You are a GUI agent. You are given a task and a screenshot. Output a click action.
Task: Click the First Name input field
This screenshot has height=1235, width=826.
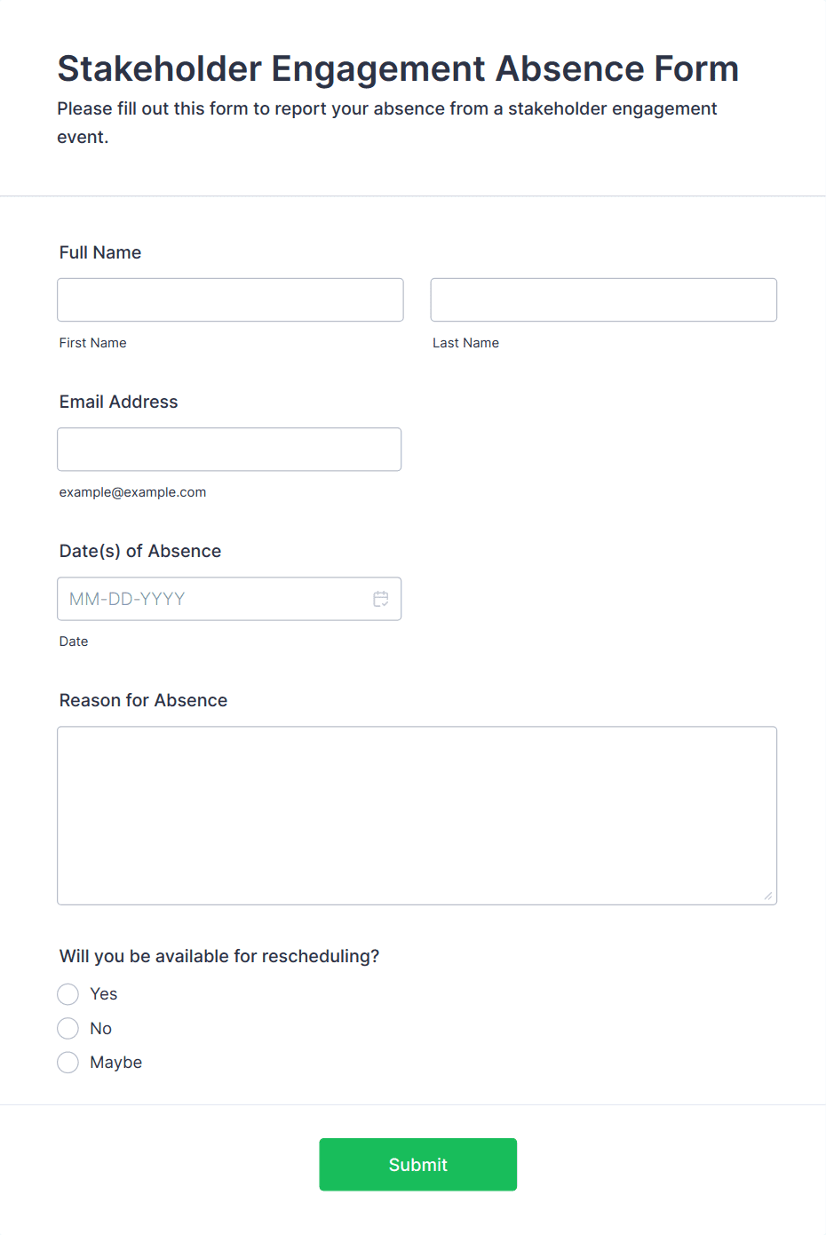pos(230,300)
